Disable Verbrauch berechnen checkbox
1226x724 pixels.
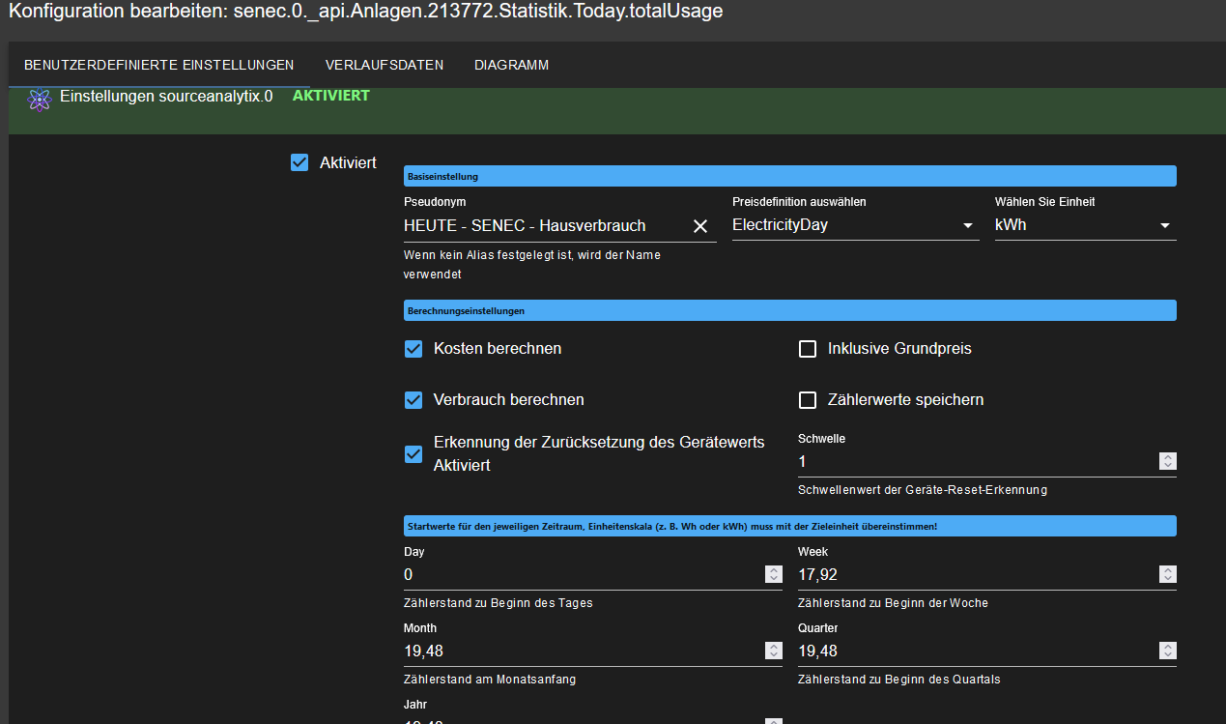[413, 400]
